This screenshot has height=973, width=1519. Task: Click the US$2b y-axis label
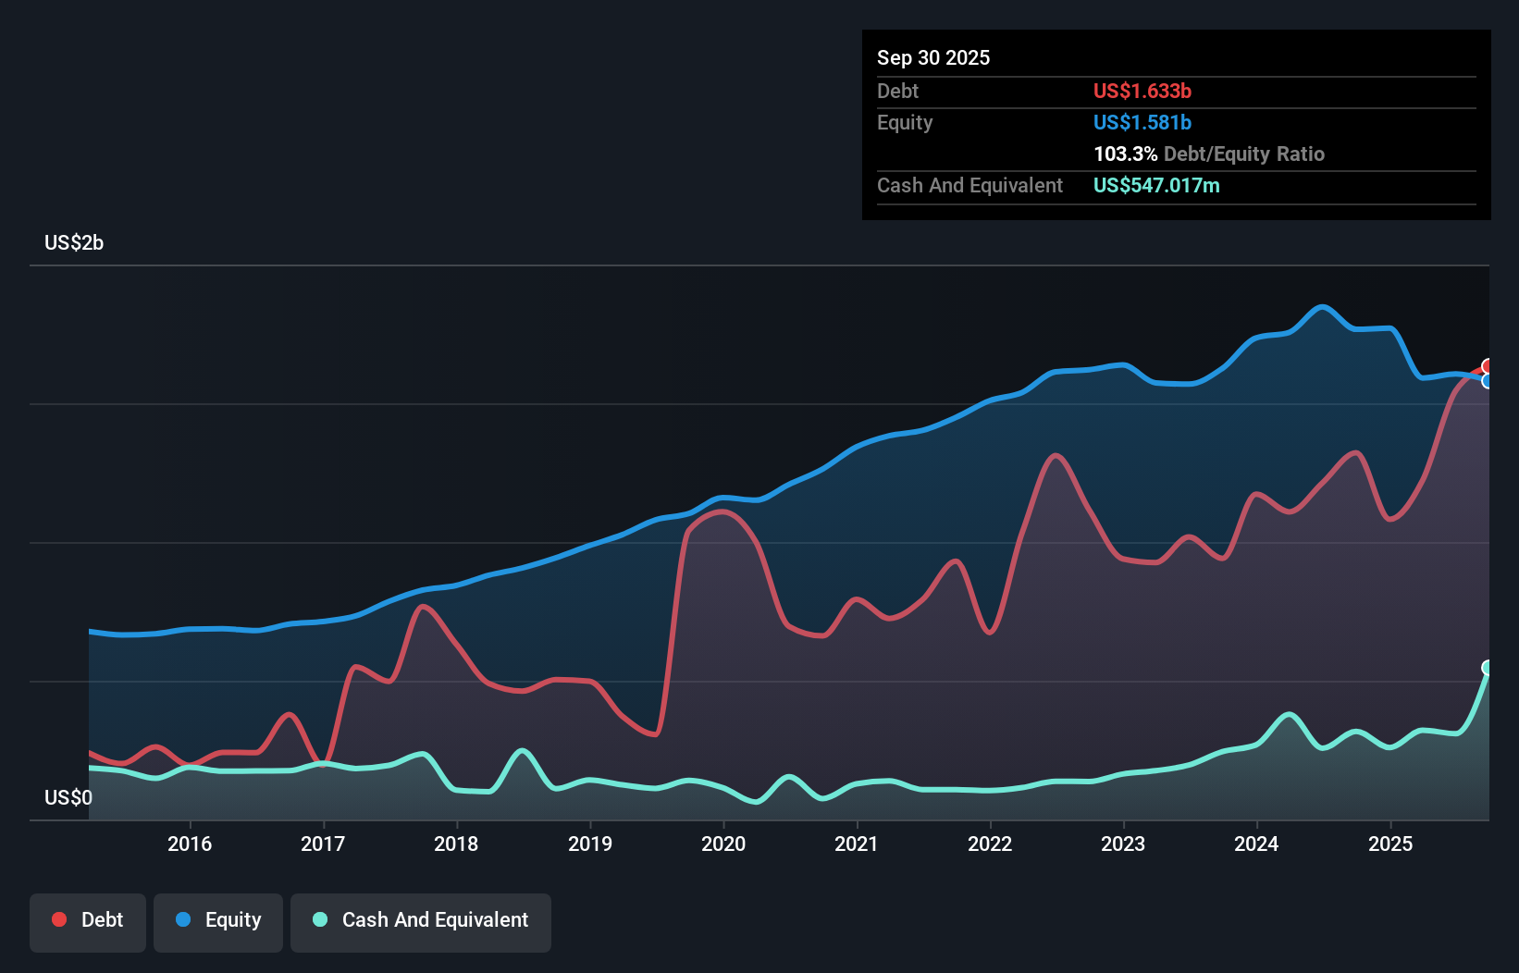74,242
